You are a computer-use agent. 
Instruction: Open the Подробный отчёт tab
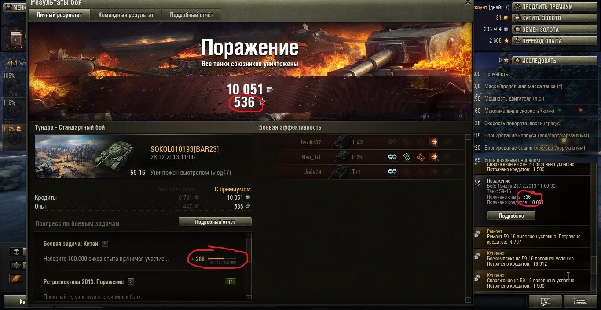point(191,15)
